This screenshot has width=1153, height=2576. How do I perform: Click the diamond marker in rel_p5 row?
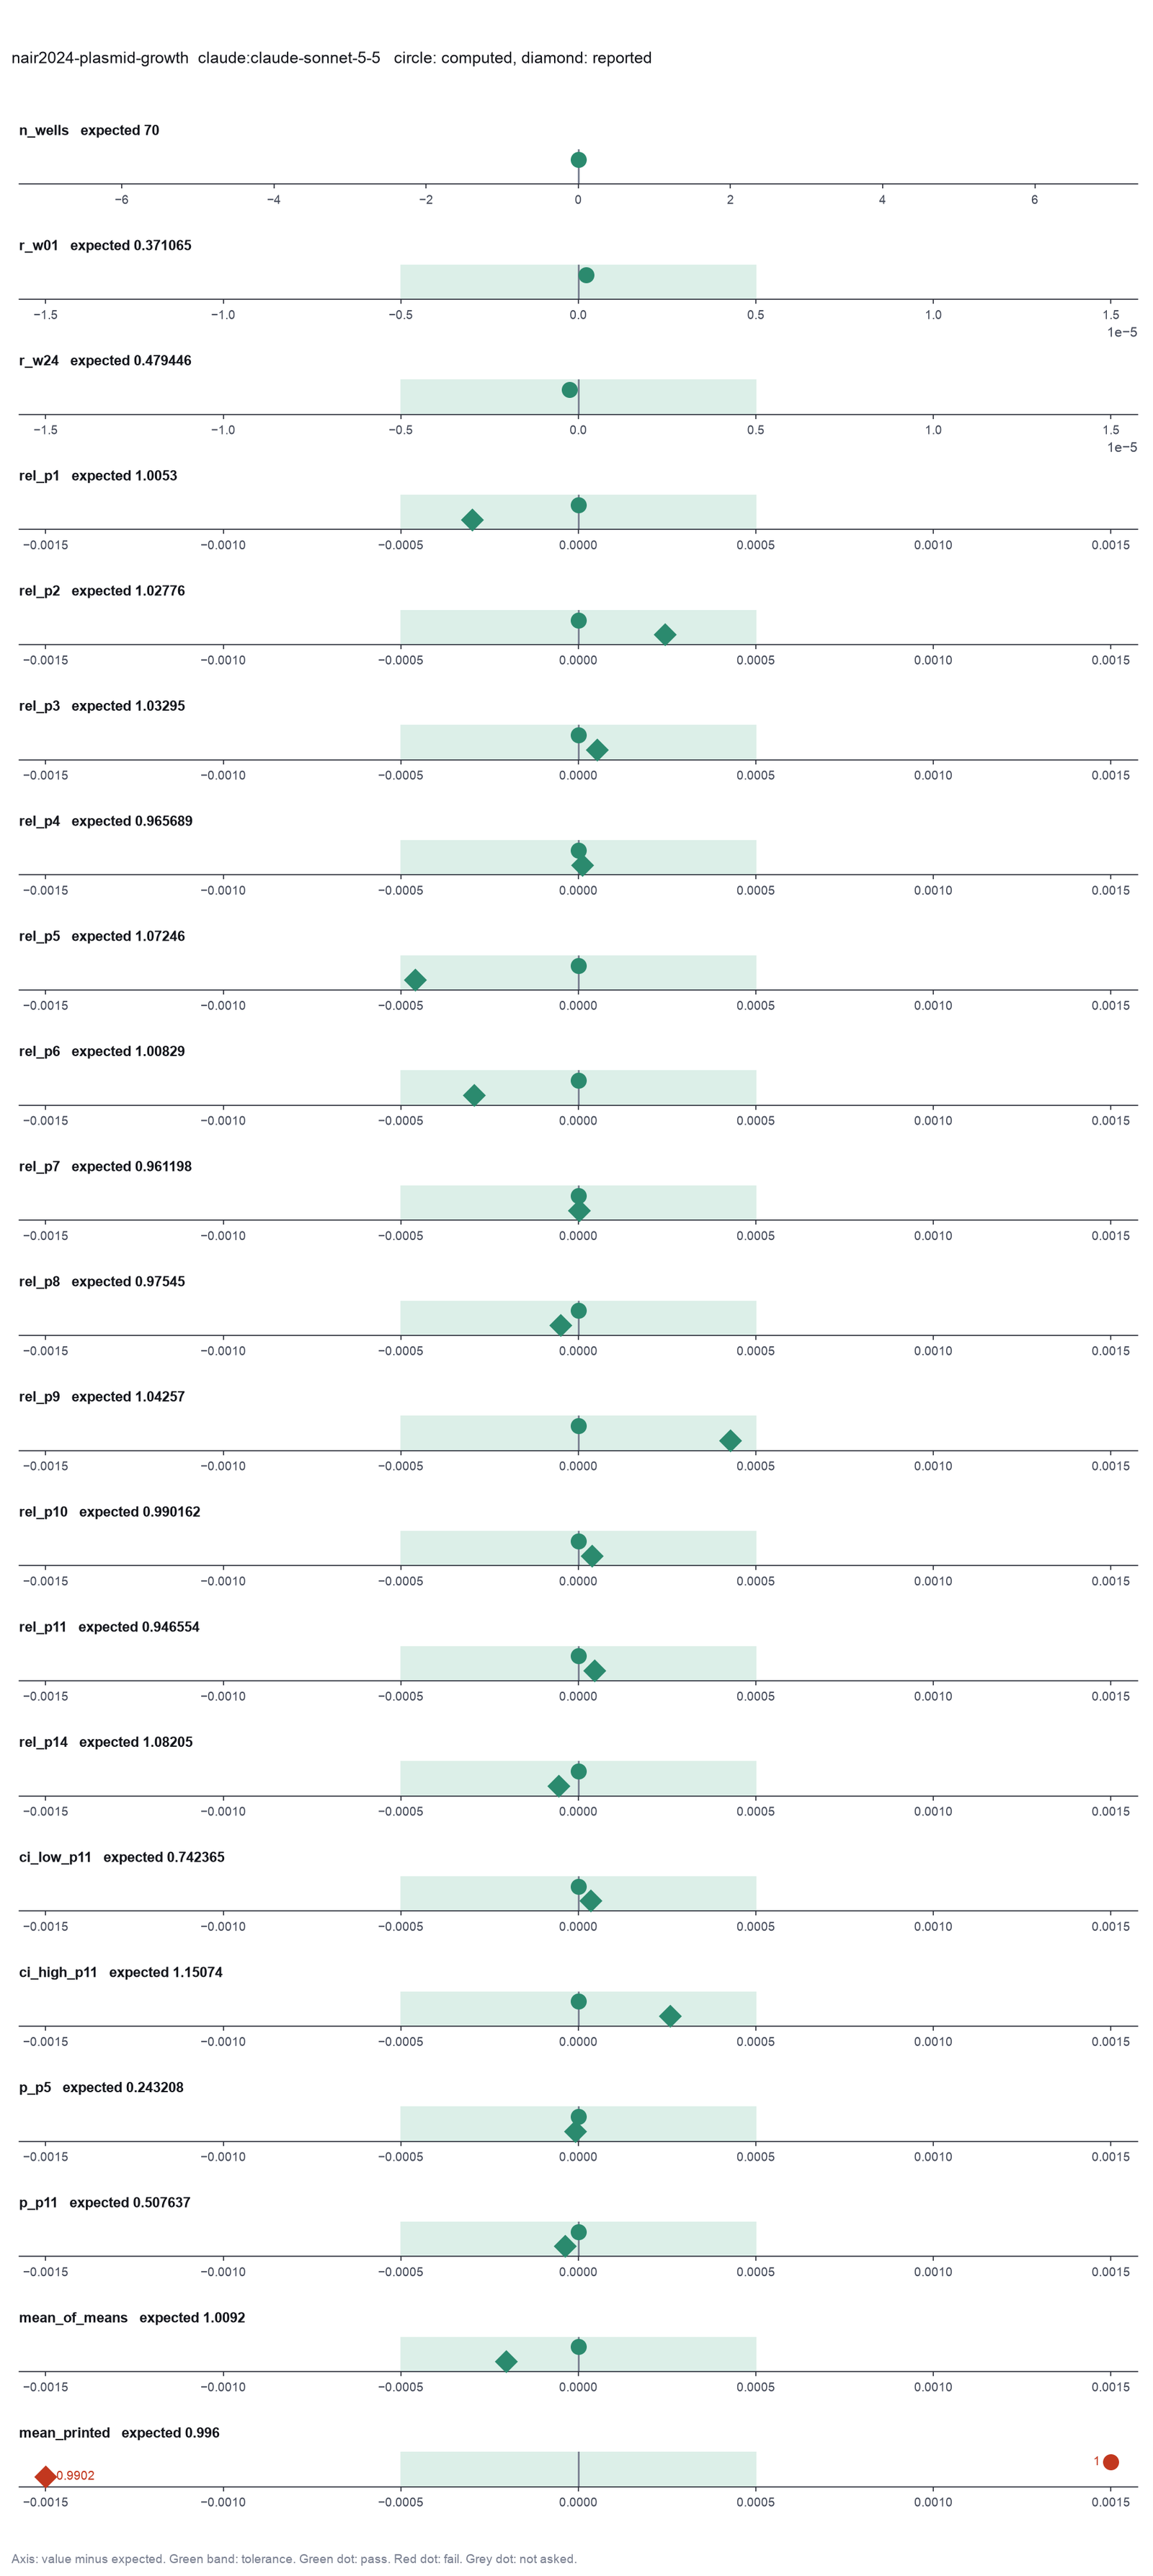coord(414,980)
